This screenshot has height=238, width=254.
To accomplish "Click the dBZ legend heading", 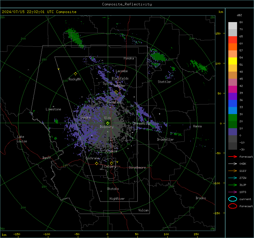I will (239, 15).
